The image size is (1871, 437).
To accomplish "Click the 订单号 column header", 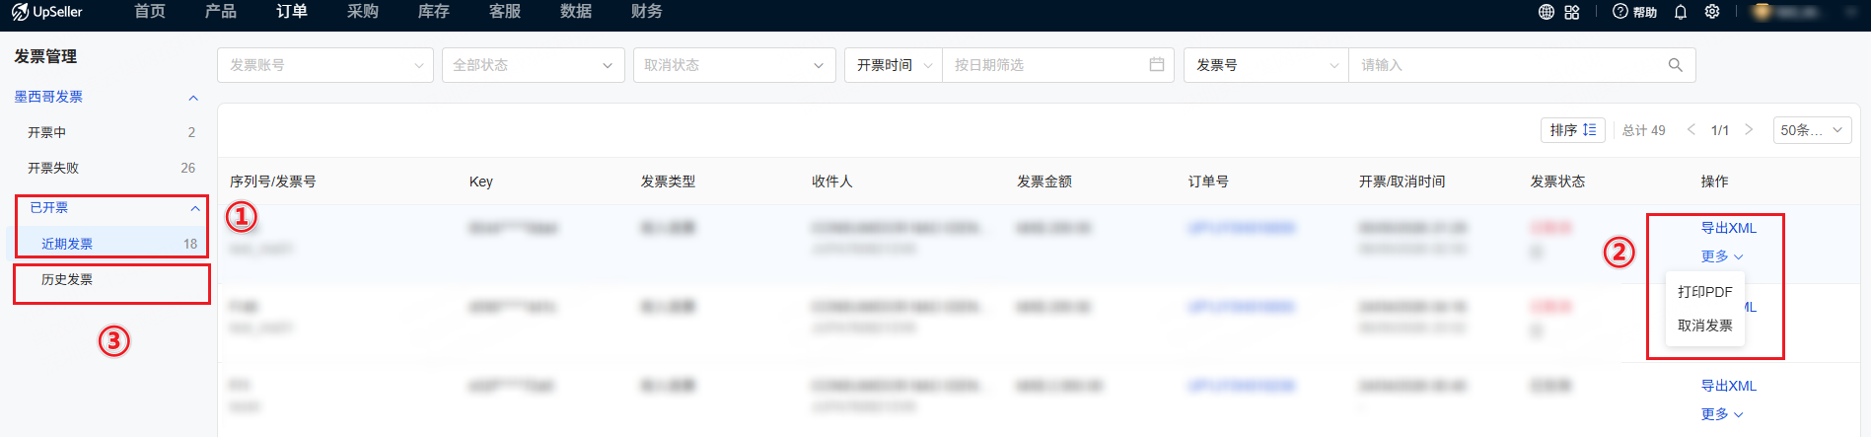I will click(1209, 182).
